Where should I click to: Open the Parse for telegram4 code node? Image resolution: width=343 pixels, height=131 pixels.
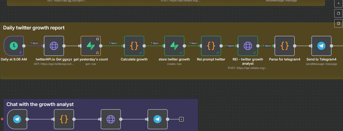[x=285, y=46]
